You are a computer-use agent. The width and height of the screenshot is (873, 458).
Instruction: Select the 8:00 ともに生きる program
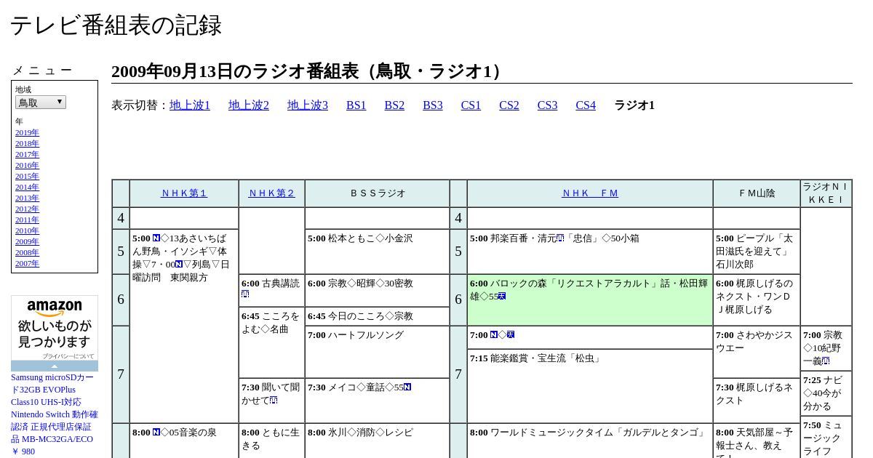click(271, 441)
